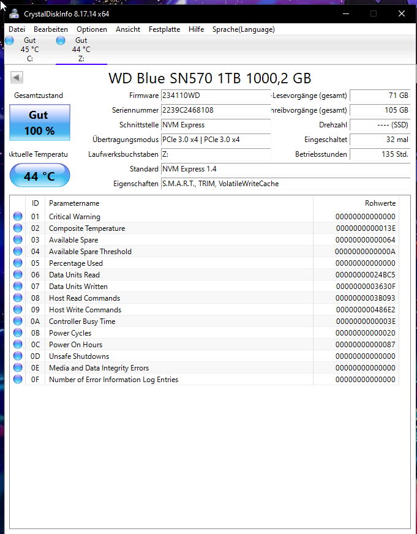Screen dimensions: 417x534
Task: Open the Festplatte menu
Action: tap(165, 29)
